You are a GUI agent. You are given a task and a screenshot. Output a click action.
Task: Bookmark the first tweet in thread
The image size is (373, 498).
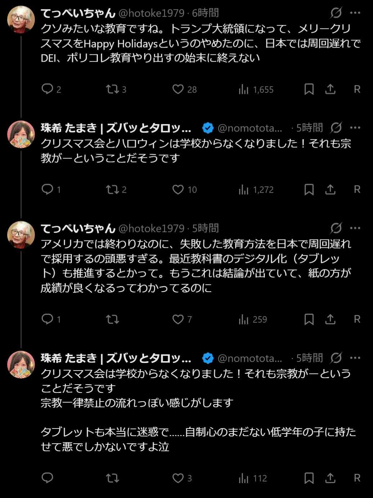point(309,89)
